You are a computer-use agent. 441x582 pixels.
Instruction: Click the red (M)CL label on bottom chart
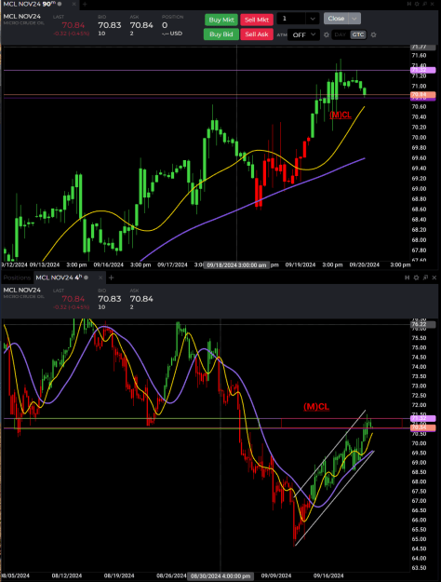[x=316, y=407]
